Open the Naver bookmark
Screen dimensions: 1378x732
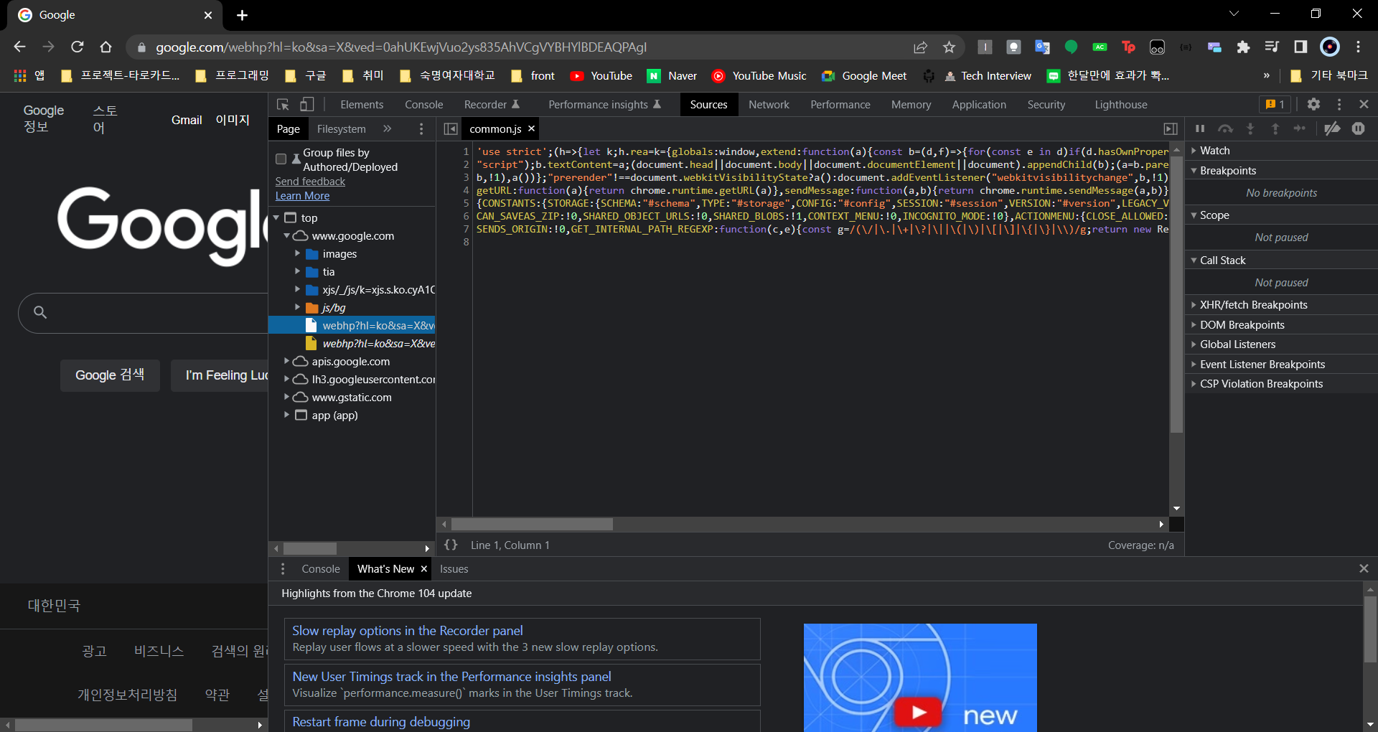click(672, 76)
